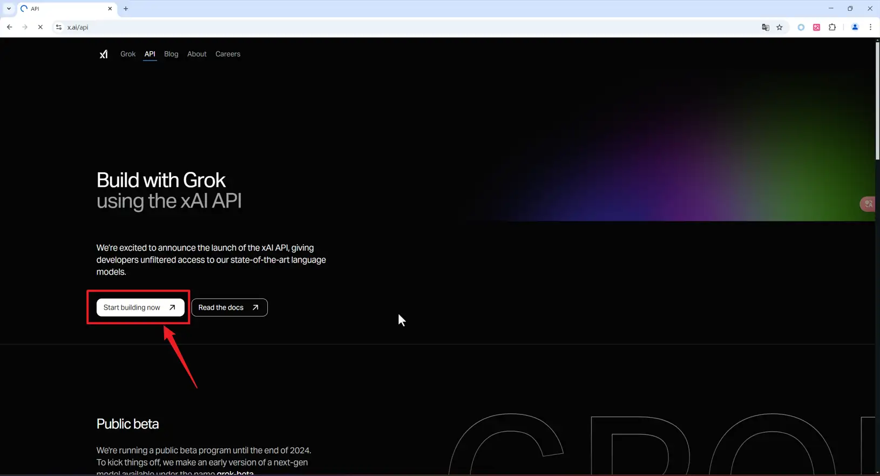Go to the Grok nav item
The image size is (880, 476).
click(x=128, y=54)
